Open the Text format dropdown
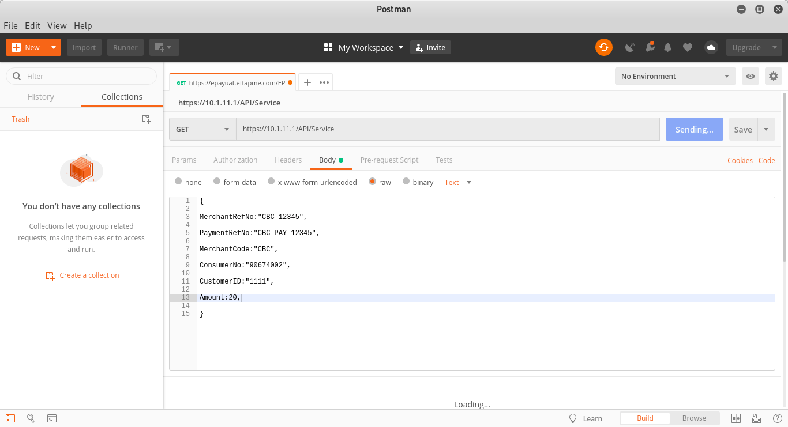This screenshot has width=788, height=427. click(x=458, y=182)
